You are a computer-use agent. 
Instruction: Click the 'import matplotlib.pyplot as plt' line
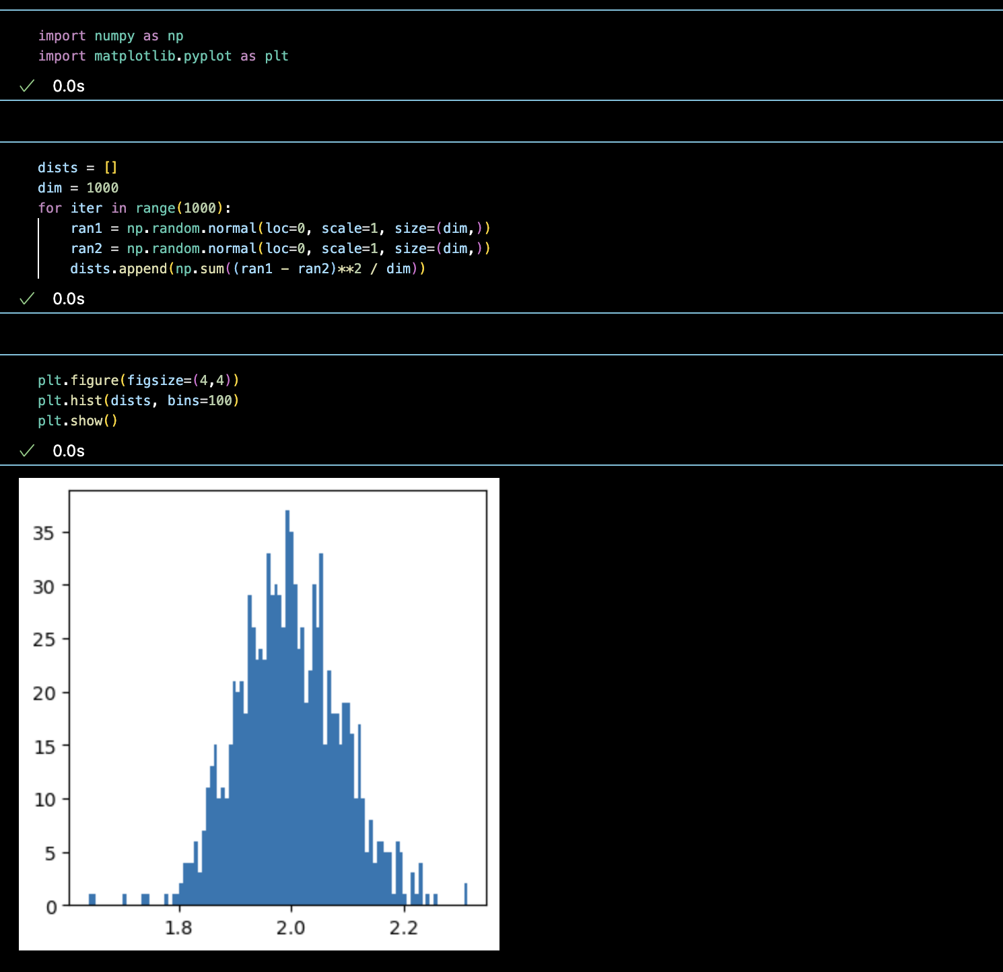point(163,56)
